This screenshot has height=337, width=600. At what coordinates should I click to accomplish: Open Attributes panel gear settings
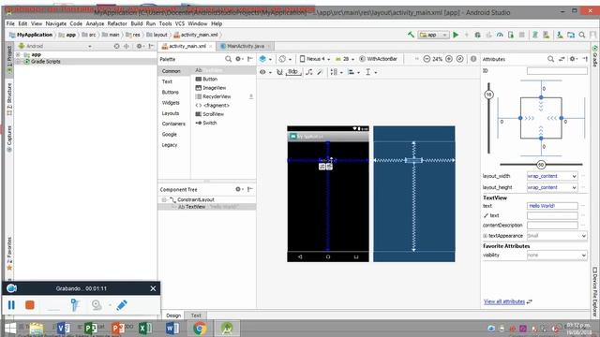tap(573, 59)
